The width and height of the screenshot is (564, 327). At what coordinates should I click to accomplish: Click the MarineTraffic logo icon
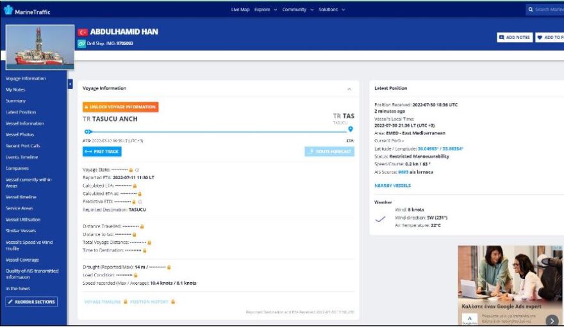pyautogui.click(x=9, y=12)
